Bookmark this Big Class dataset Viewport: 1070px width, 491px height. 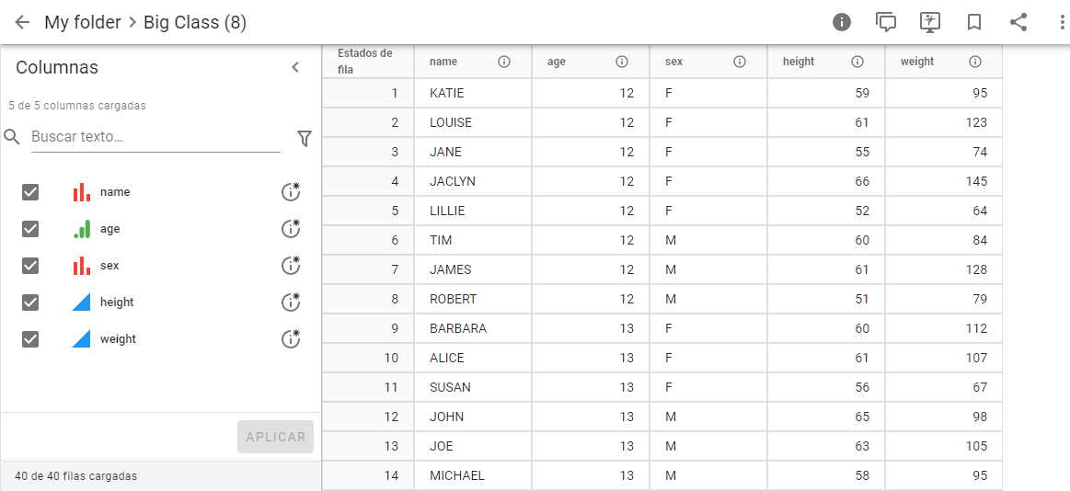[974, 22]
